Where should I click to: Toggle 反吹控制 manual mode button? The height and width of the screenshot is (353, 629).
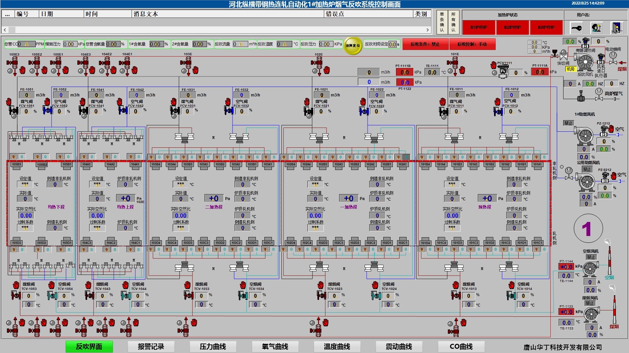(x=472, y=44)
